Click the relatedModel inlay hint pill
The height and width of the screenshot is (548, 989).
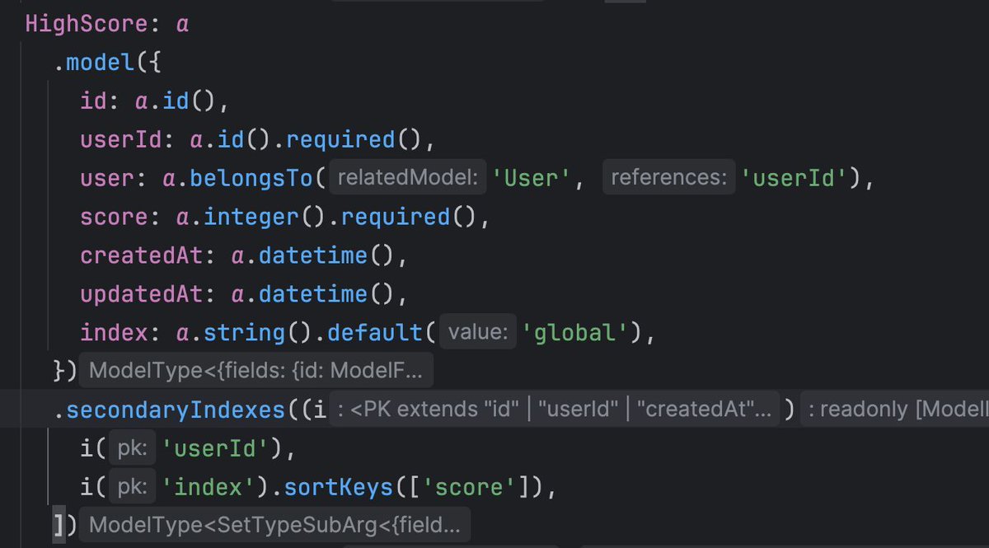pos(406,176)
